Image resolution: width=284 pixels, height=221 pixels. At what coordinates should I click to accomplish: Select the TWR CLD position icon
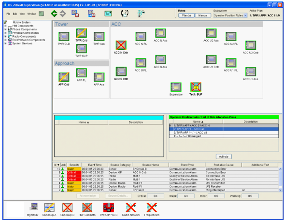pyautogui.click(x=64, y=37)
